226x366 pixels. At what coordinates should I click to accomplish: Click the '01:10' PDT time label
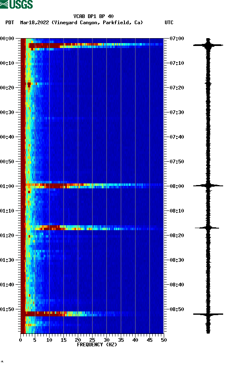[x=7, y=211]
